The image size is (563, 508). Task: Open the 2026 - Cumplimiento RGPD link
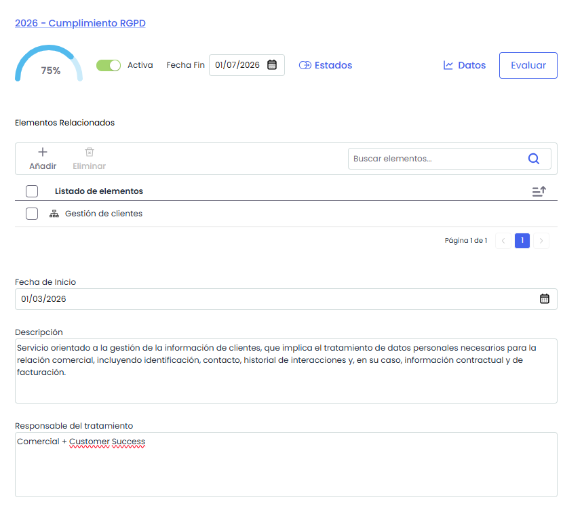pos(80,23)
